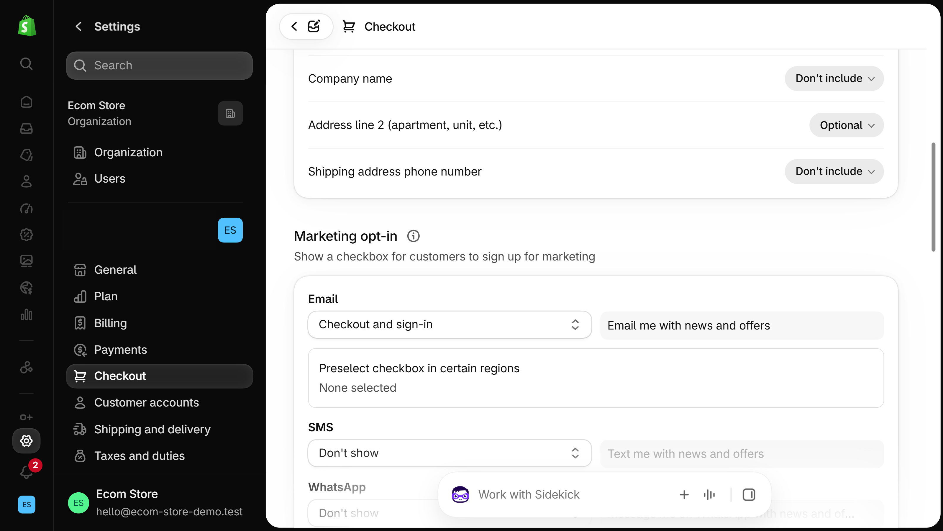The width and height of the screenshot is (943, 531).
Task: Open the Company name Don't include dropdown
Action: click(834, 78)
